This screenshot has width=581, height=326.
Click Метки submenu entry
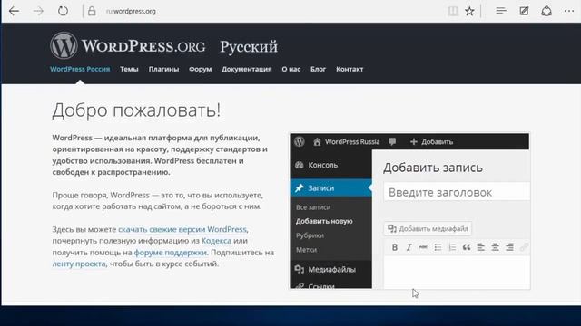click(x=306, y=250)
